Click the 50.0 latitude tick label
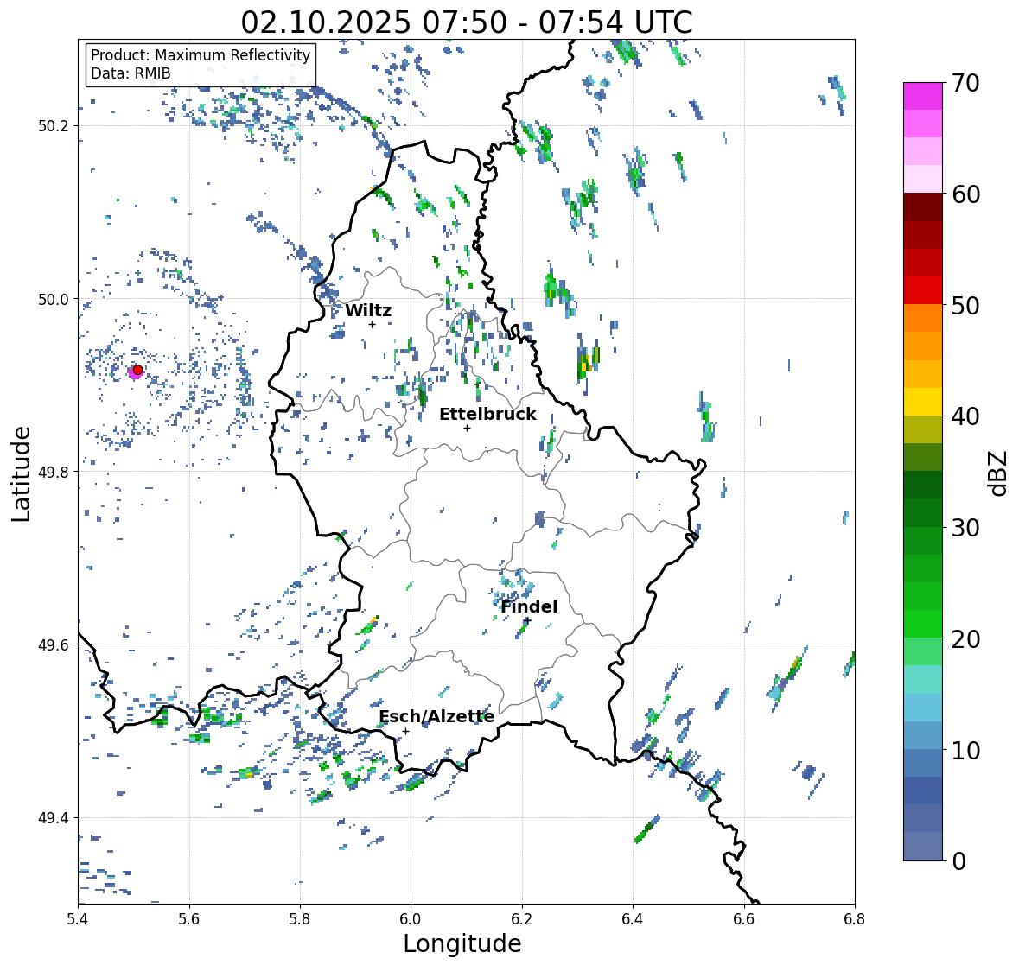Image resolution: width=1019 pixels, height=965 pixels. coord(54,300)
